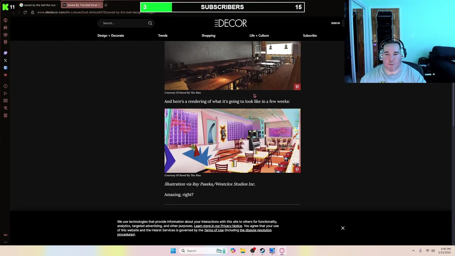Click the page vertical scrollbar
The image size is (455, 256).
coord(453,105)
